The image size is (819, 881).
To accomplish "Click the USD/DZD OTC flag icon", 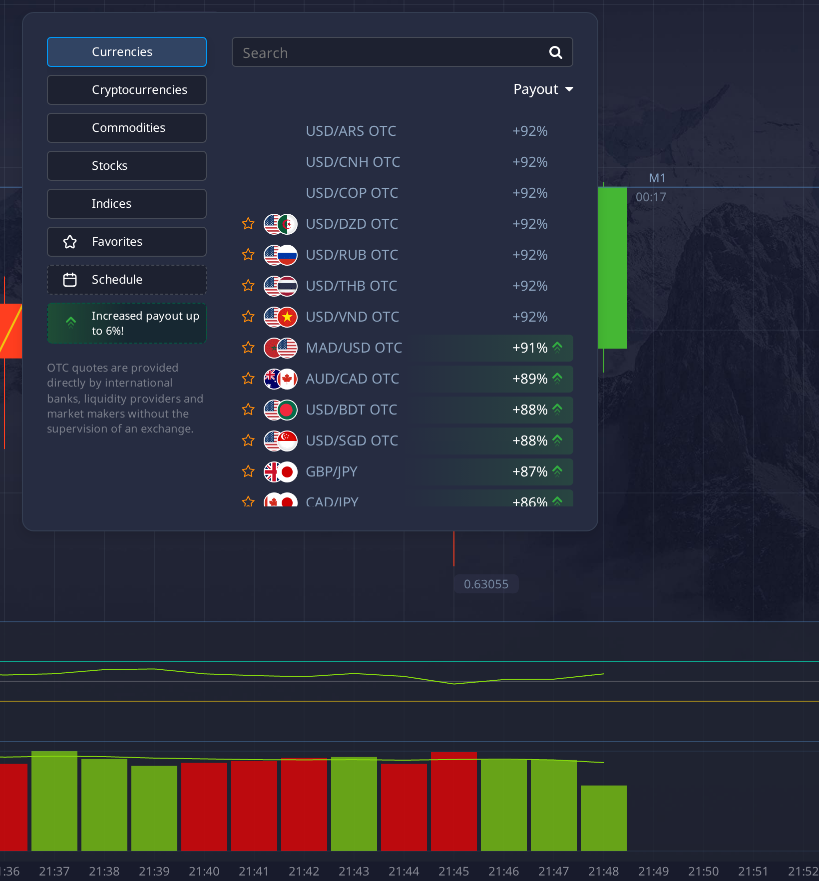I will click(x=280, y=224).
